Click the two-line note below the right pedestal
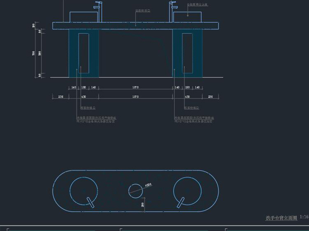The image size is (309, 231). coord(194,120)
